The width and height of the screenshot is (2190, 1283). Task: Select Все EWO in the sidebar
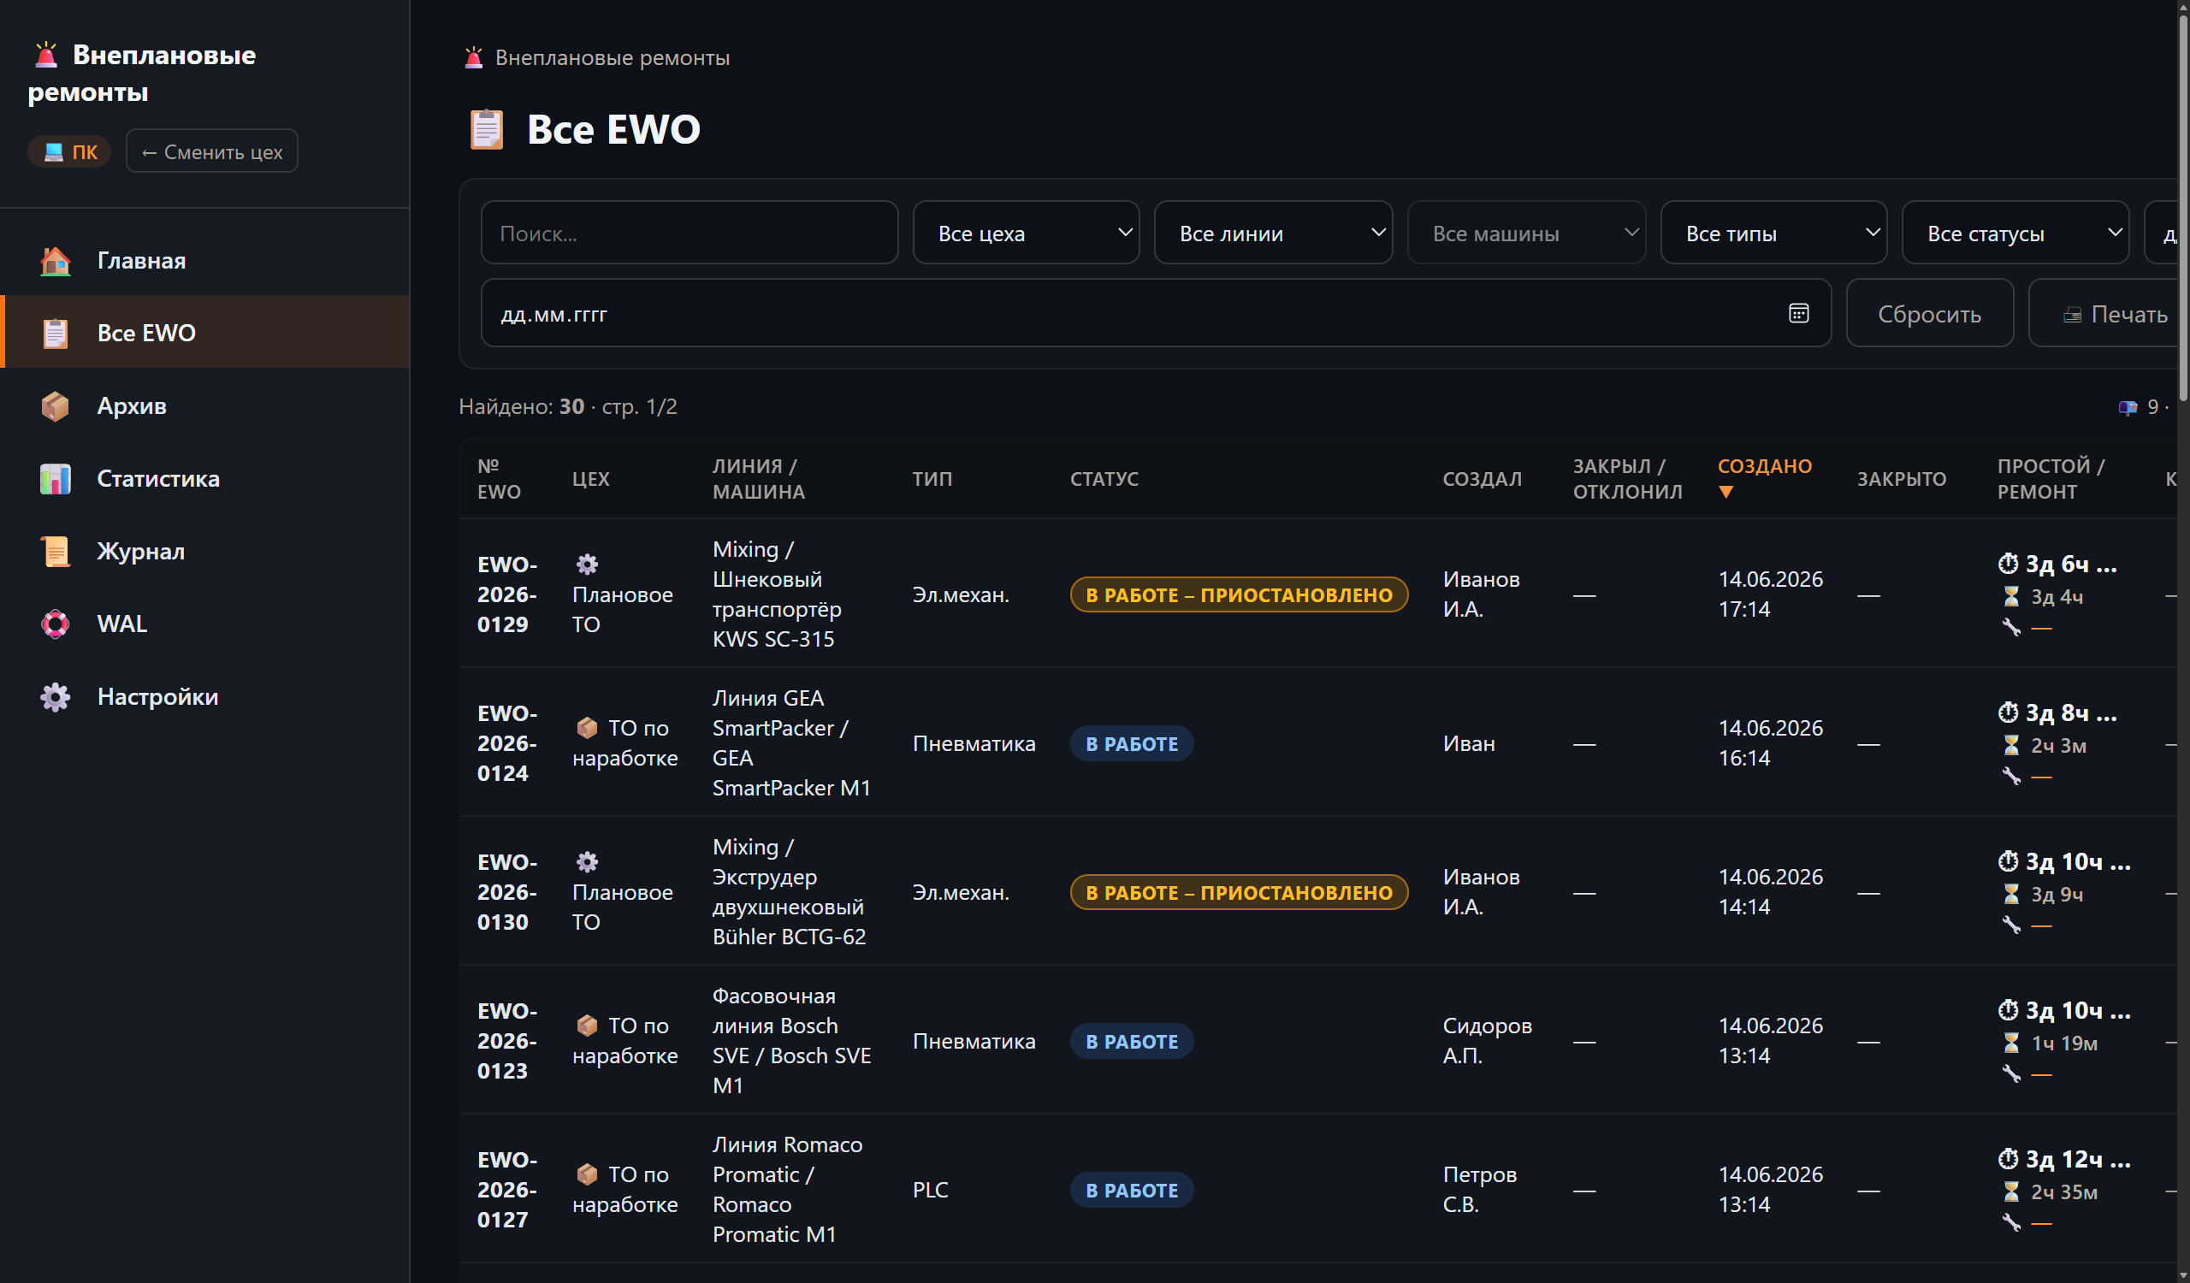coord(205,333)
